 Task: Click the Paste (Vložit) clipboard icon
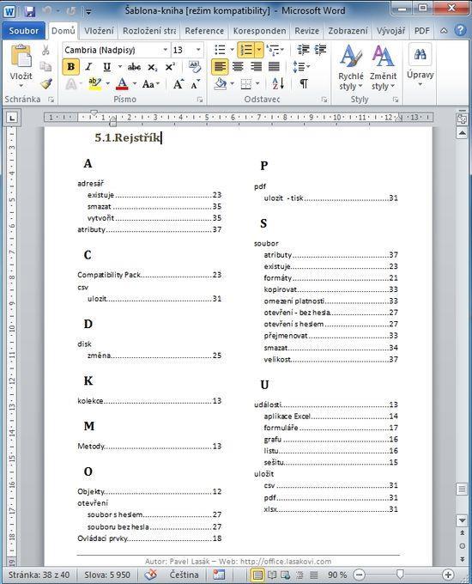(21, 56)
